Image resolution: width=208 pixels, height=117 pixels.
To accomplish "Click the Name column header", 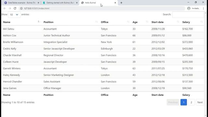I will 6,22.
